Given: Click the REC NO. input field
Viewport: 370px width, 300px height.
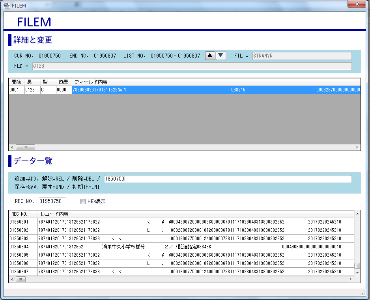Looking at the screenshot, I should (x=52, y=201).
